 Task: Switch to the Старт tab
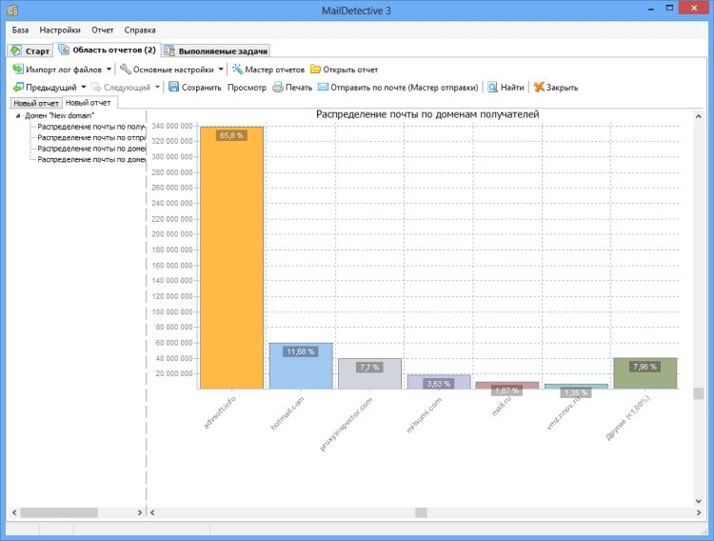(x=30, y=50)
